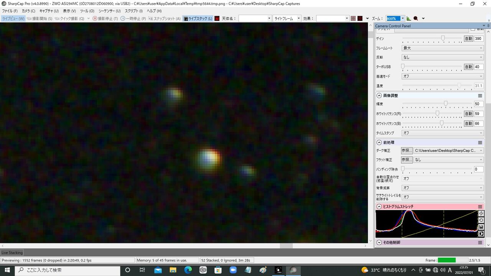Open the スクリプト (I) menu

coord(134,11)
